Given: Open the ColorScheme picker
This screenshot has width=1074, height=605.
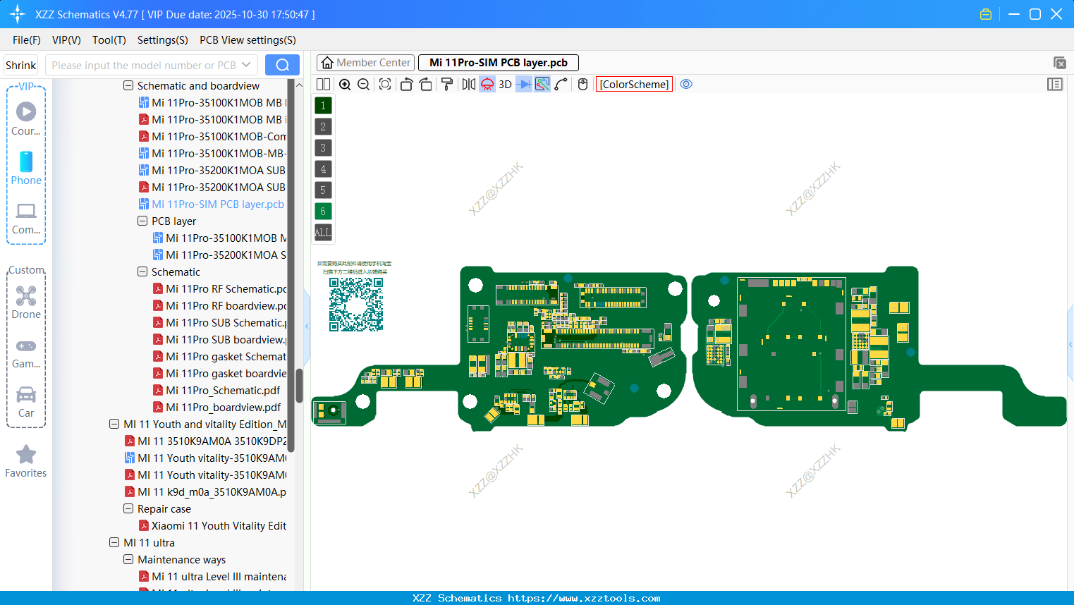Looking at the screenshot, I should [x=633, y=84].
